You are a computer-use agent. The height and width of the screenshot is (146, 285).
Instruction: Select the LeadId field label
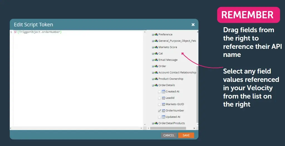point(170,98)
